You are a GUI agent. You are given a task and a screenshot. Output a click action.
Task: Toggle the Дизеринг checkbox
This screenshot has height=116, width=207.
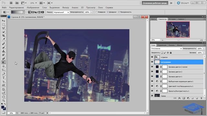click(108, 12)
